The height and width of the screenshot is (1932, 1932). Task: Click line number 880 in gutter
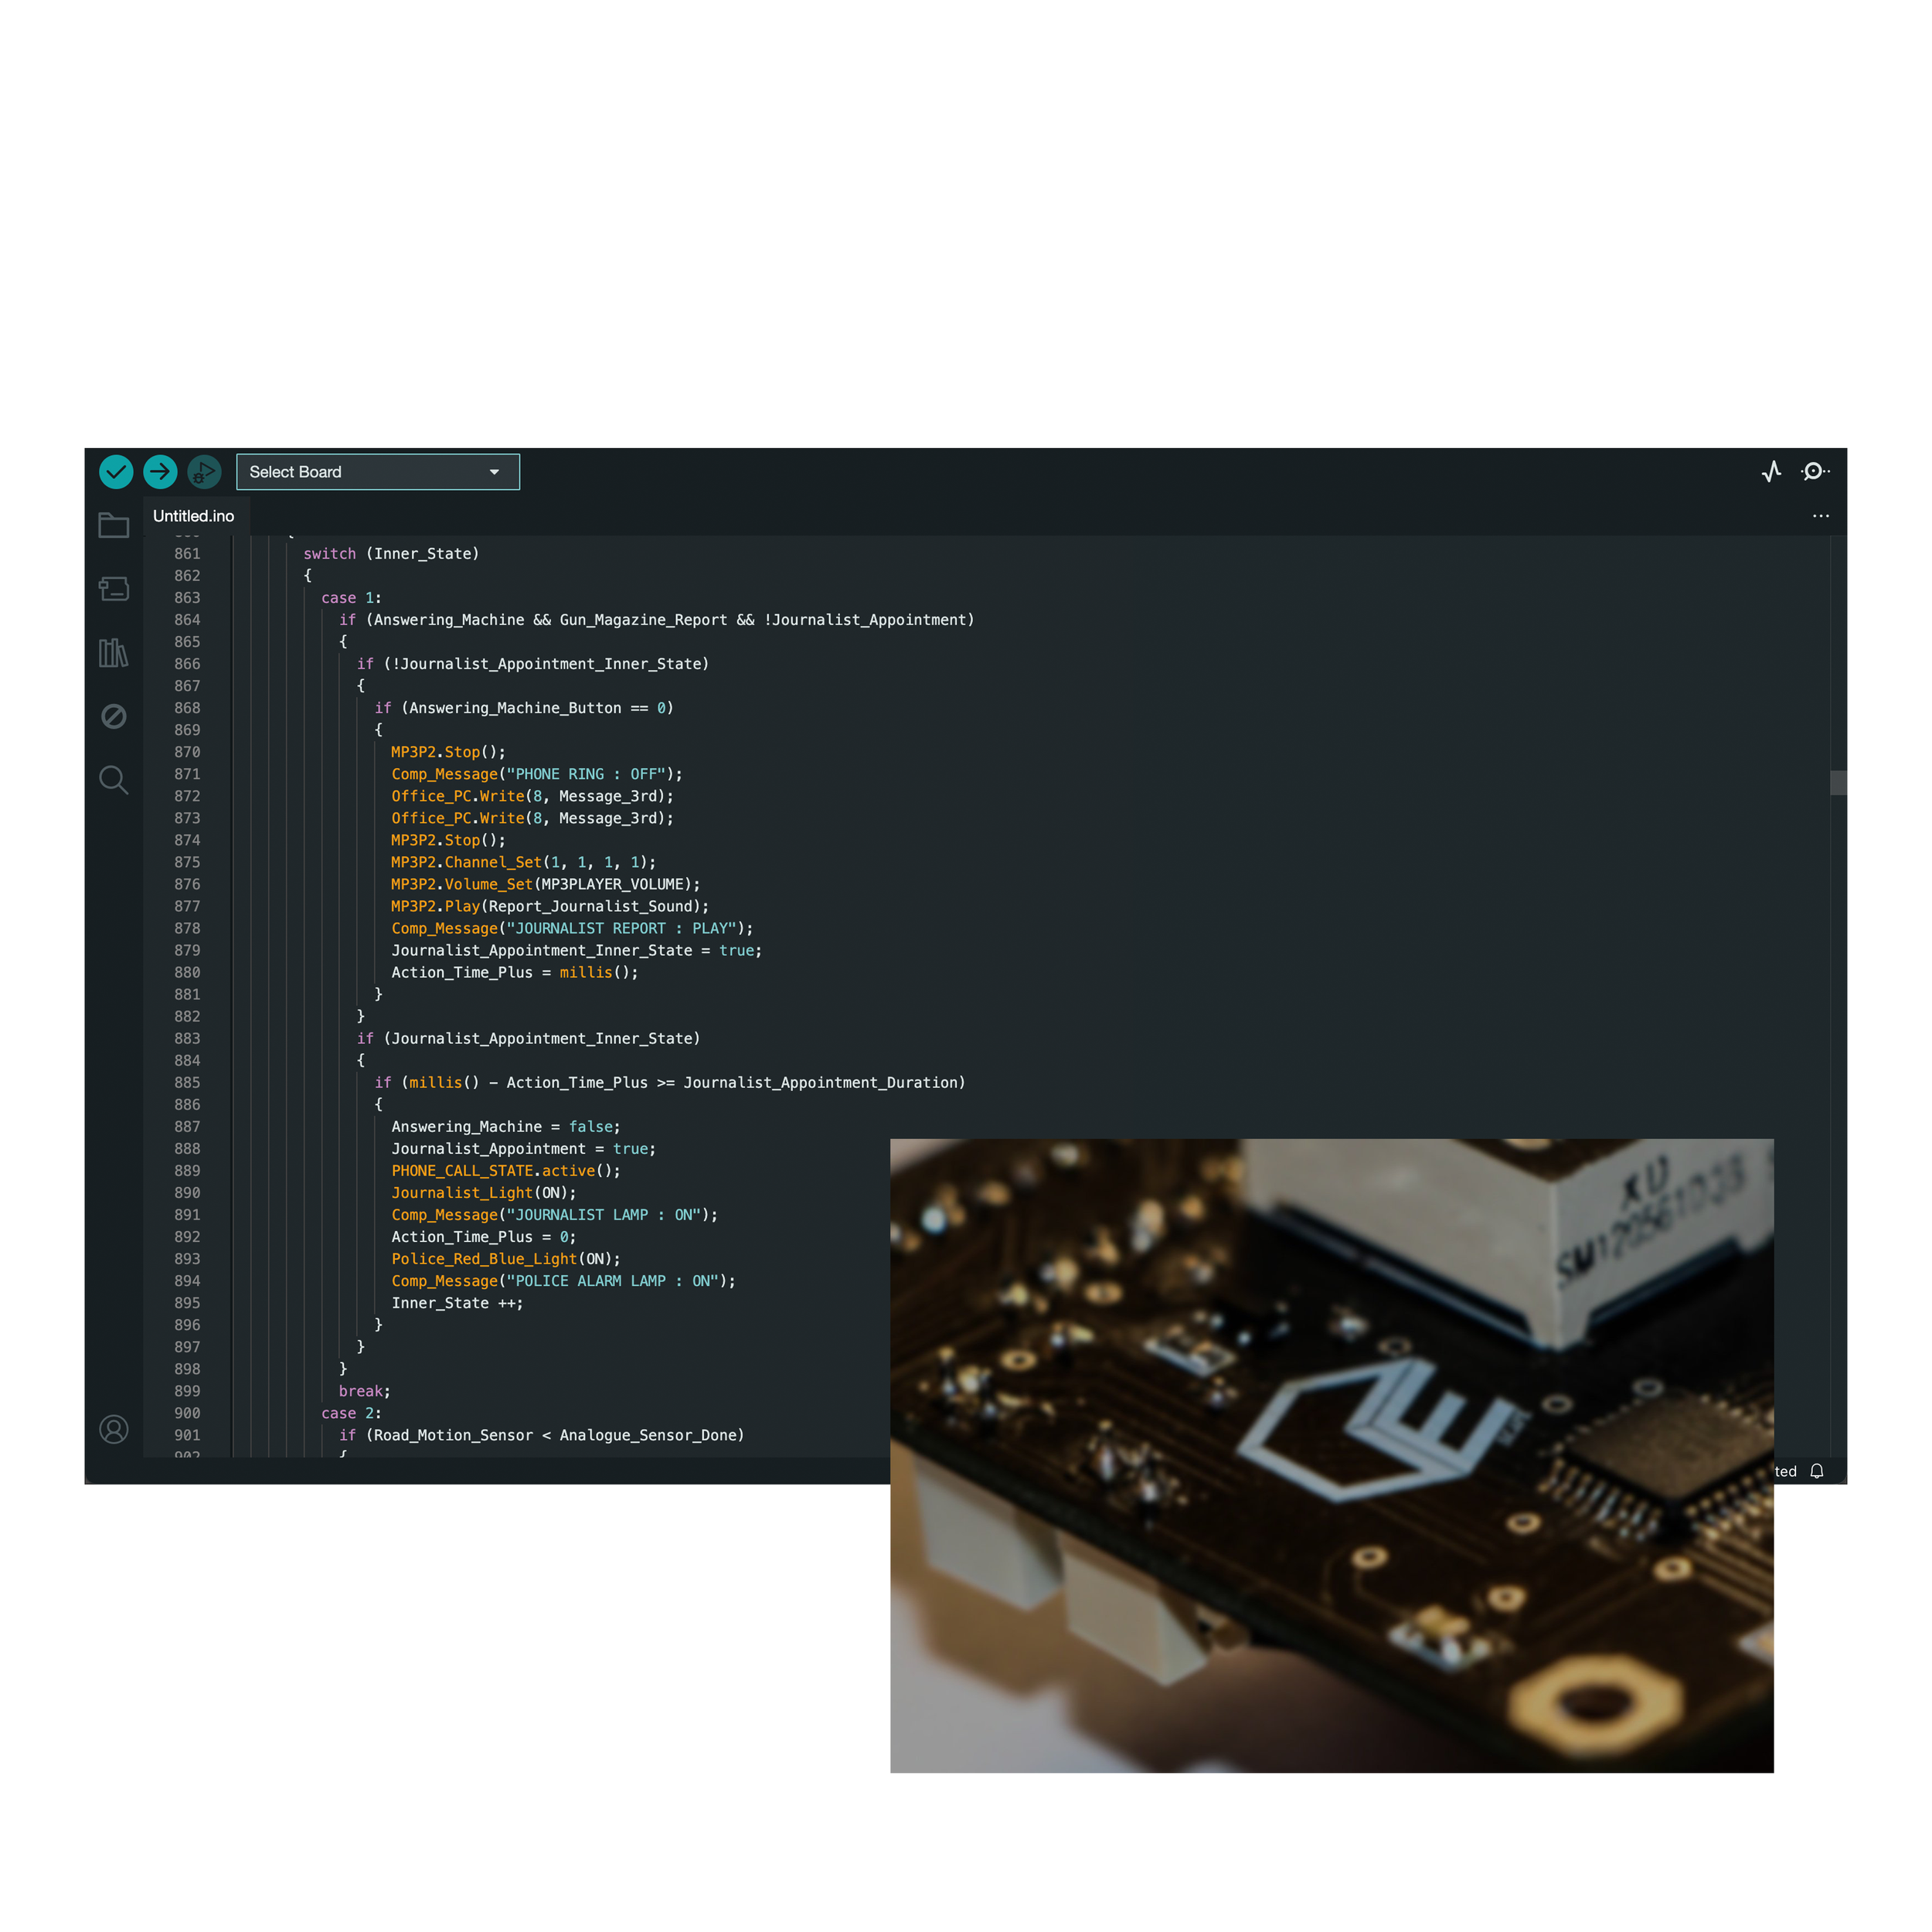click(x=187, y=972)
